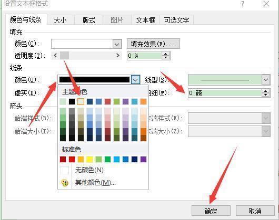Click the transparency 0 % field
The image size is (279, 220).
(x=144, y=56)
